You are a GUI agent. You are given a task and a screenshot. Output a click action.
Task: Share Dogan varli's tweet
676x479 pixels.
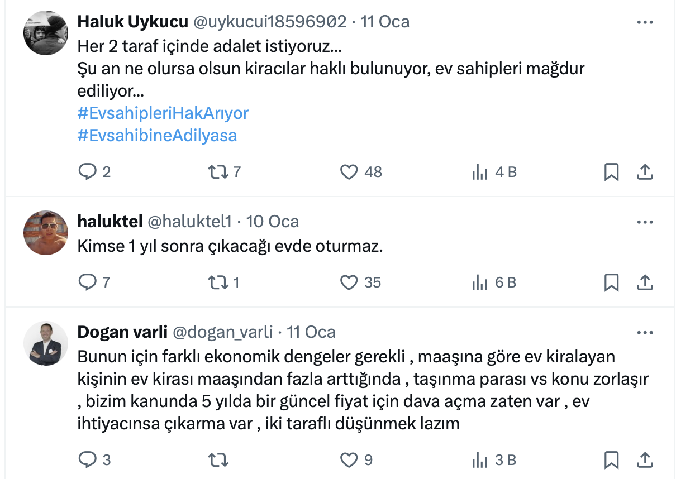645,460
